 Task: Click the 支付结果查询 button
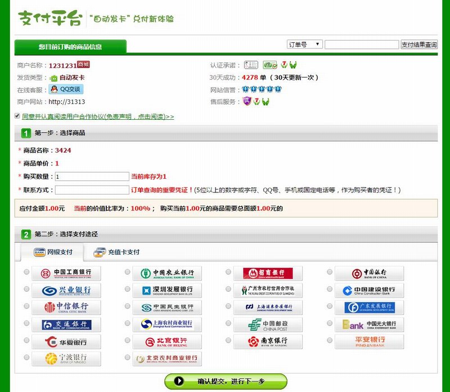coord(419,44)
